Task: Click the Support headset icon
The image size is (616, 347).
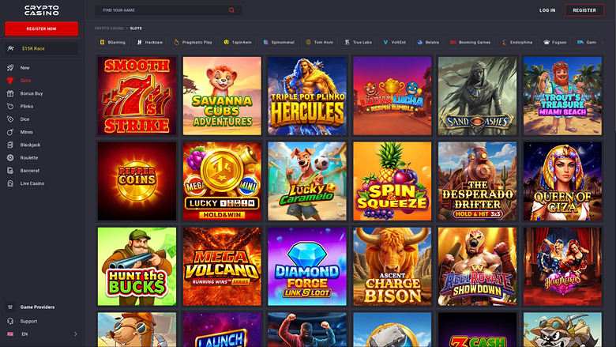Action: 10,321
